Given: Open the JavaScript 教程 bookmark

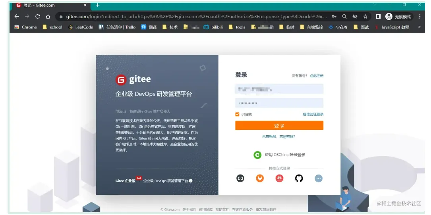Looking at the screenshot, I should 392,27.
